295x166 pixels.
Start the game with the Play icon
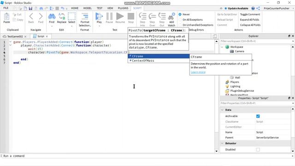pos(99,17)
